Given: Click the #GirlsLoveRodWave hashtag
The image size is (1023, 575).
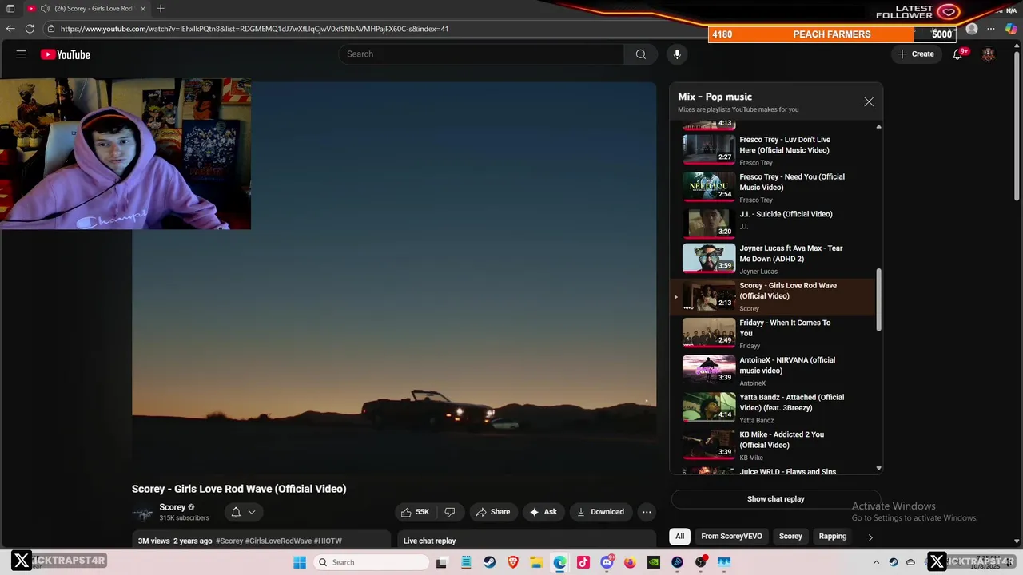Looking at the screenshot, I should pos(278,541).
